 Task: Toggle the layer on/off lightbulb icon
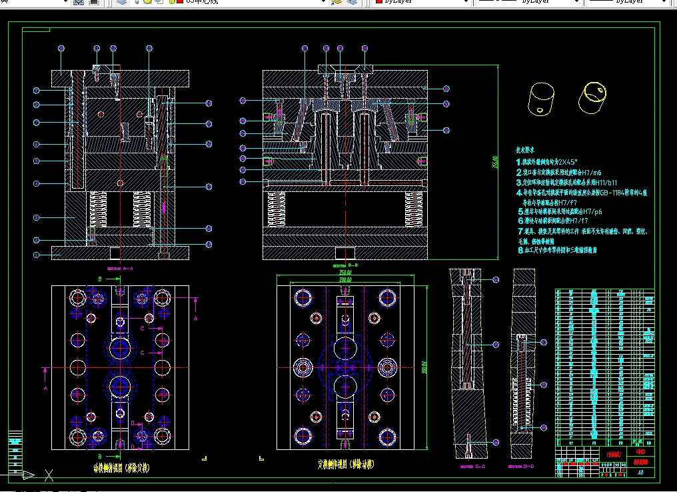(137, 2)
